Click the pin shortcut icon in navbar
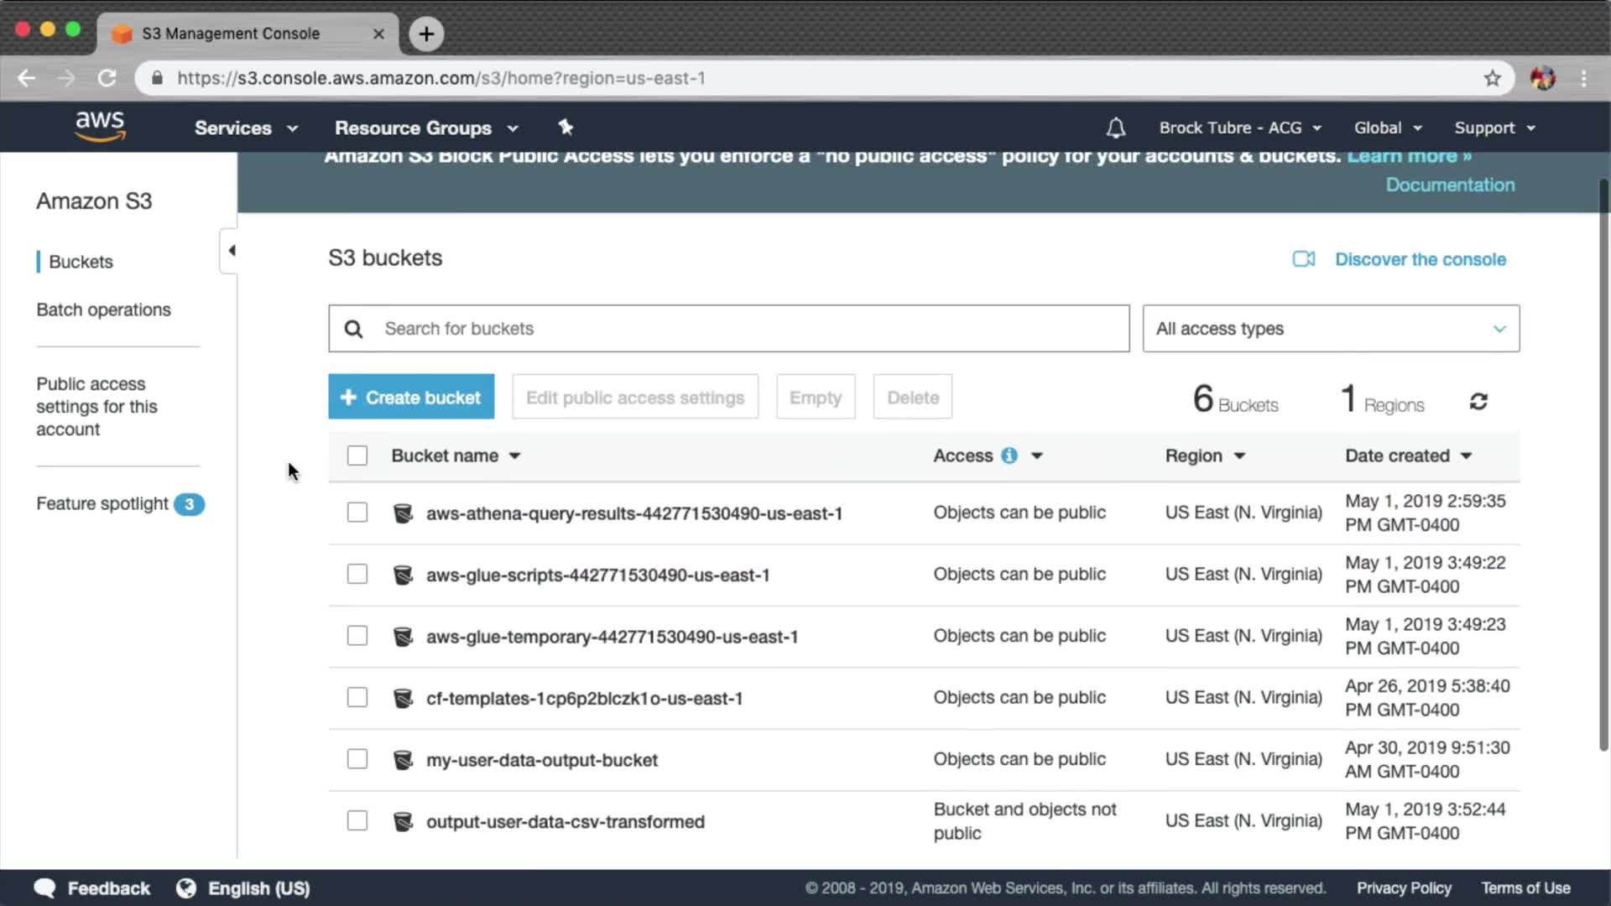1611x906 pixels. [x=566, y=128]
